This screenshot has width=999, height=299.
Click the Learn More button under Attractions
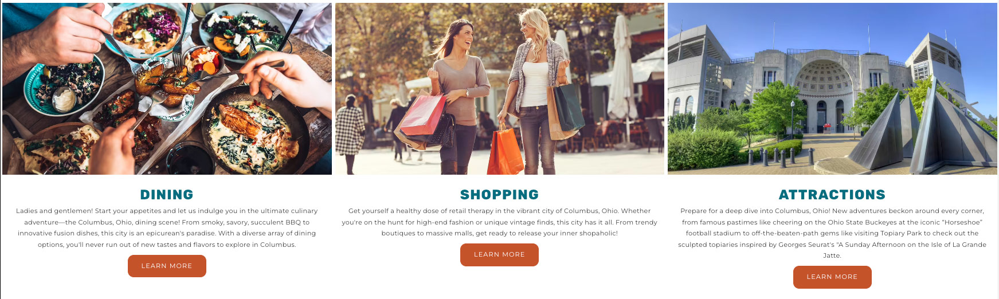click(x=832, y=277)
